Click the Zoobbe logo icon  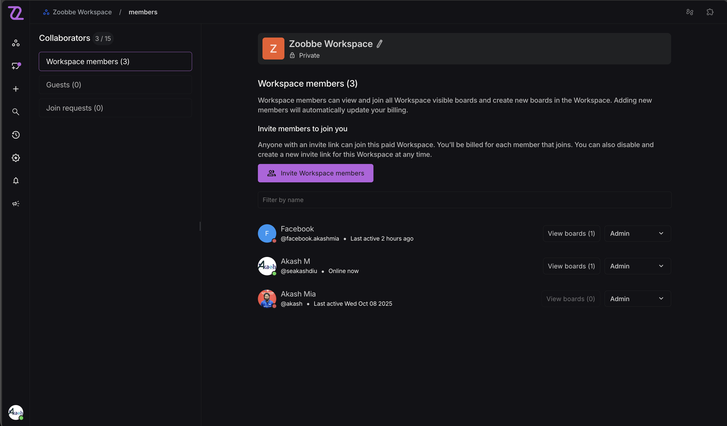16,13
